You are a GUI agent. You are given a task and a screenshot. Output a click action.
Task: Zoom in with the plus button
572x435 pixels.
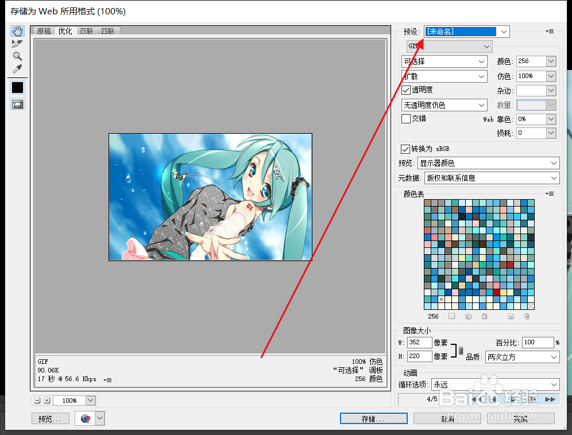coord(47,401)
